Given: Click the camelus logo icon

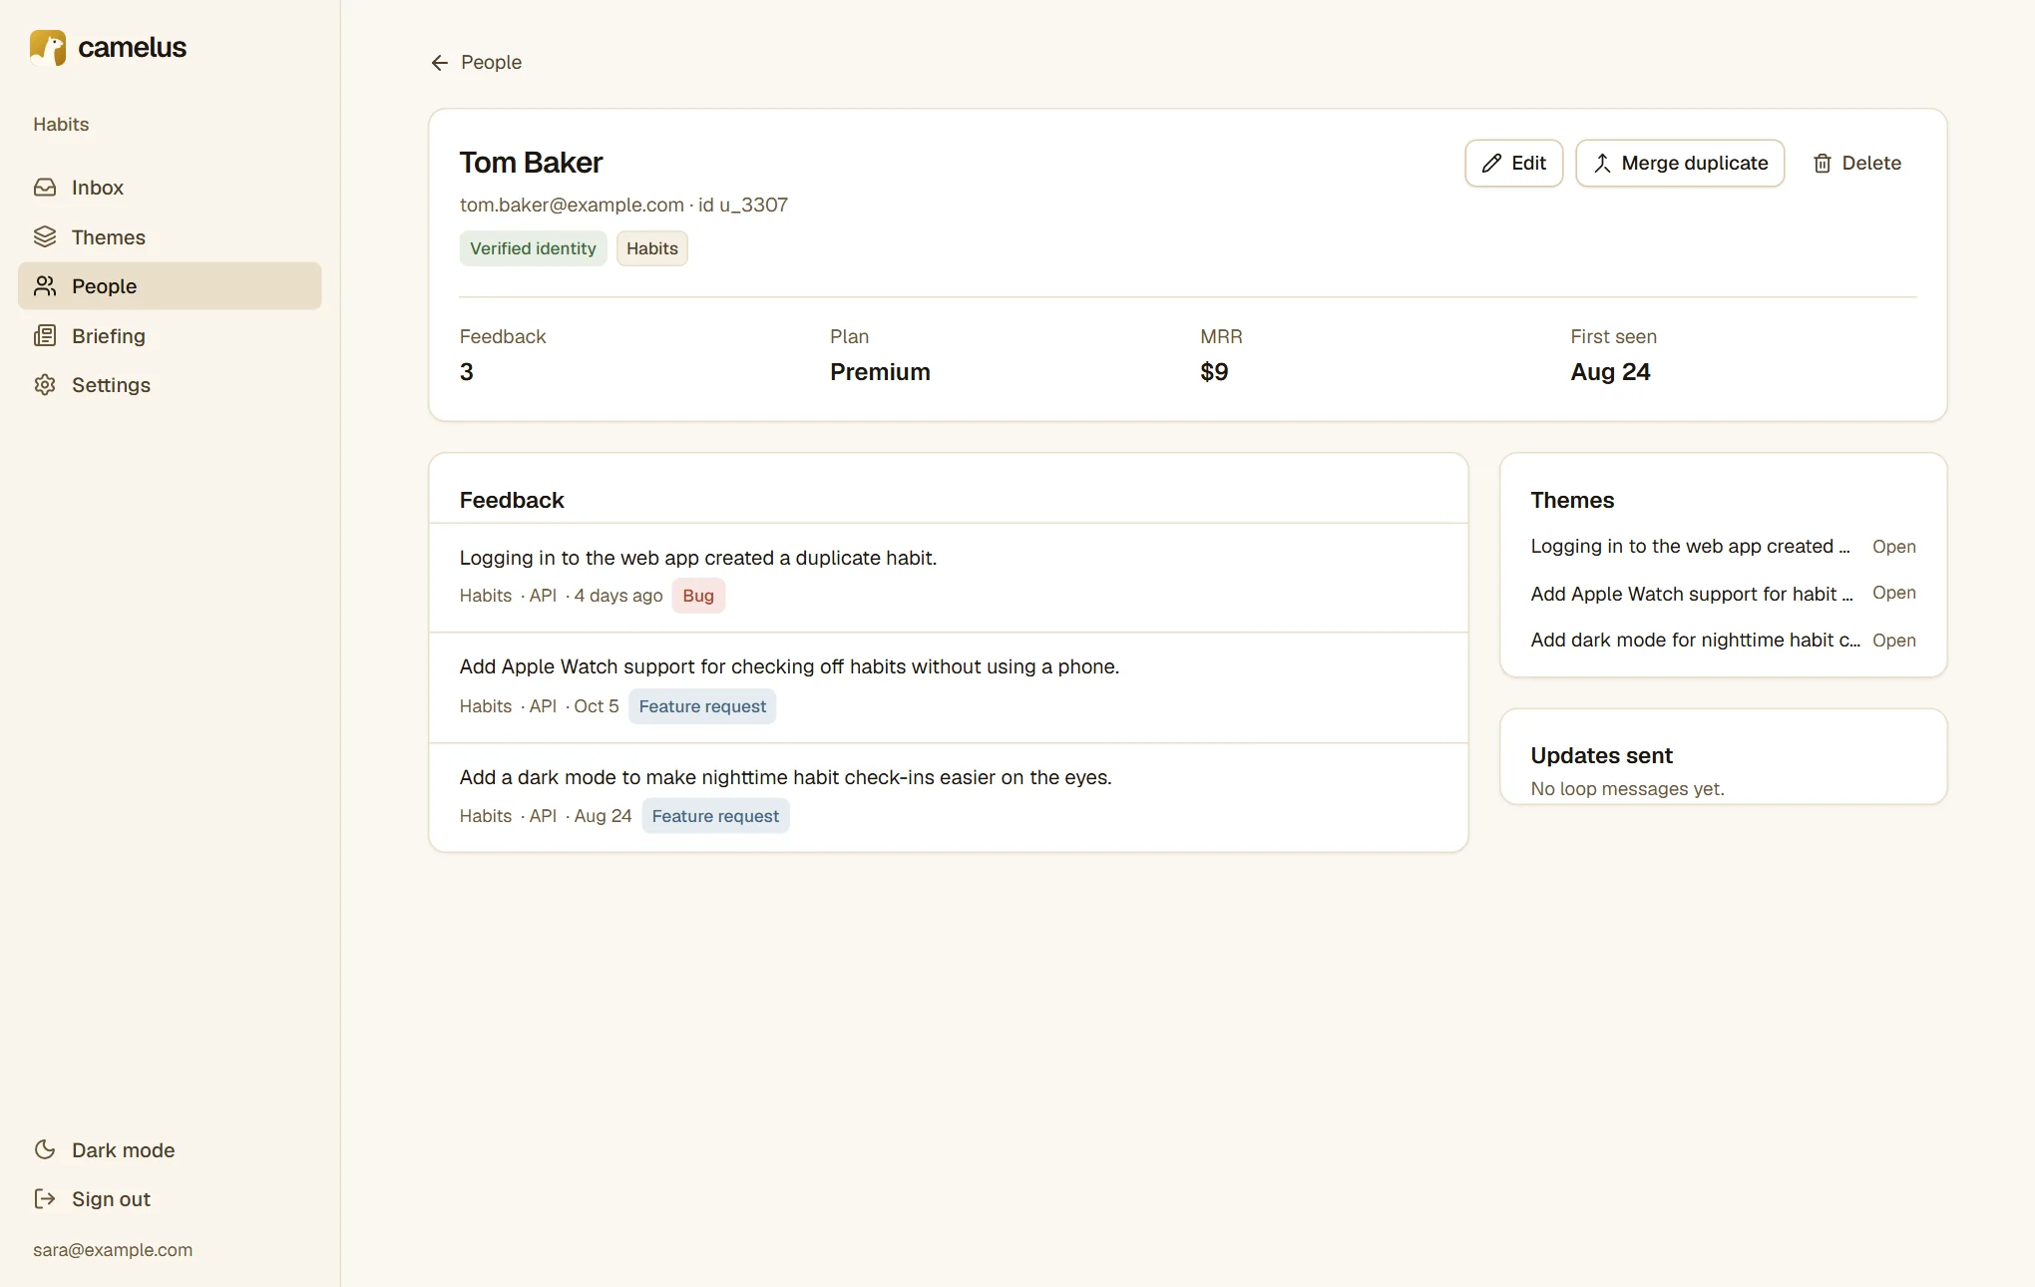Looking at the screenshot, I should click(x=48, y=47).
